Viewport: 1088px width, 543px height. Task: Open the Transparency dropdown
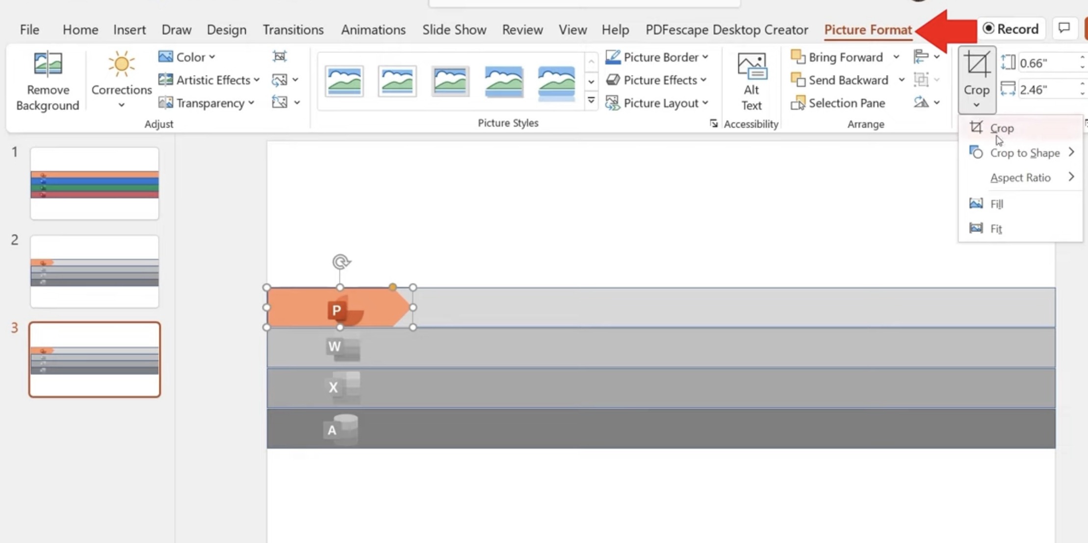coord(207,103)
